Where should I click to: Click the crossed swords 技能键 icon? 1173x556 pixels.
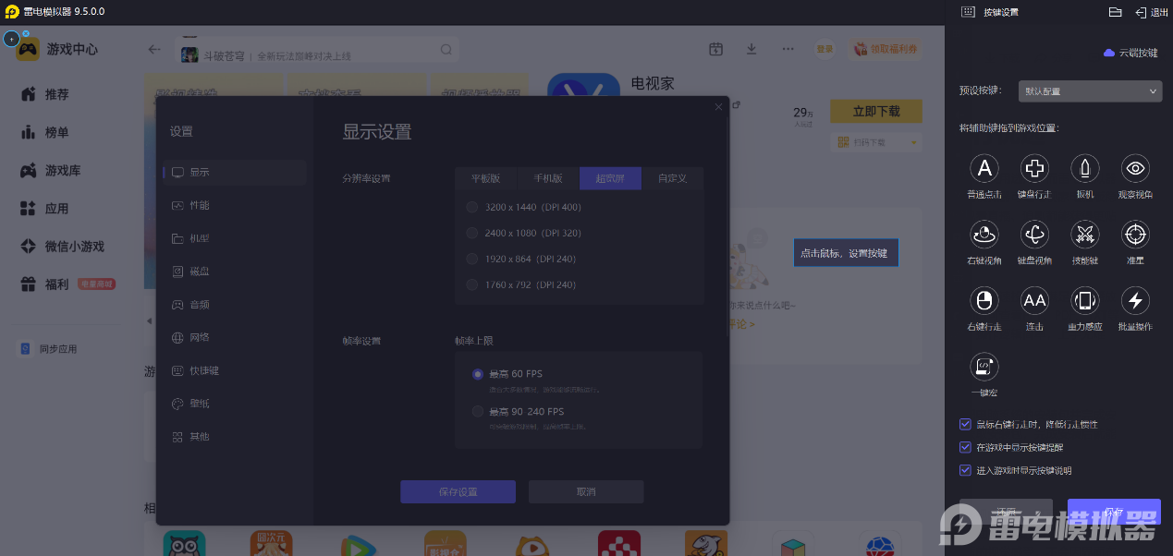(x=1084, y=235)
